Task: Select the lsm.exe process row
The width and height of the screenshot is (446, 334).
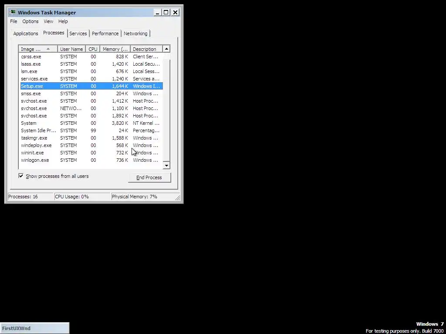Action: (91, 71)
